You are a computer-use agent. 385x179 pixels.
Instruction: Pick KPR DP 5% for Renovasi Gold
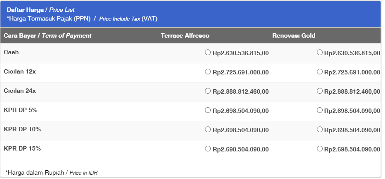tap(320, 110)
